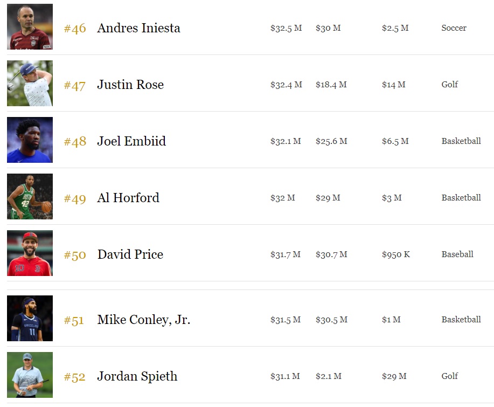
Task: Click the Soccer sport label
Action: (454, 28)
